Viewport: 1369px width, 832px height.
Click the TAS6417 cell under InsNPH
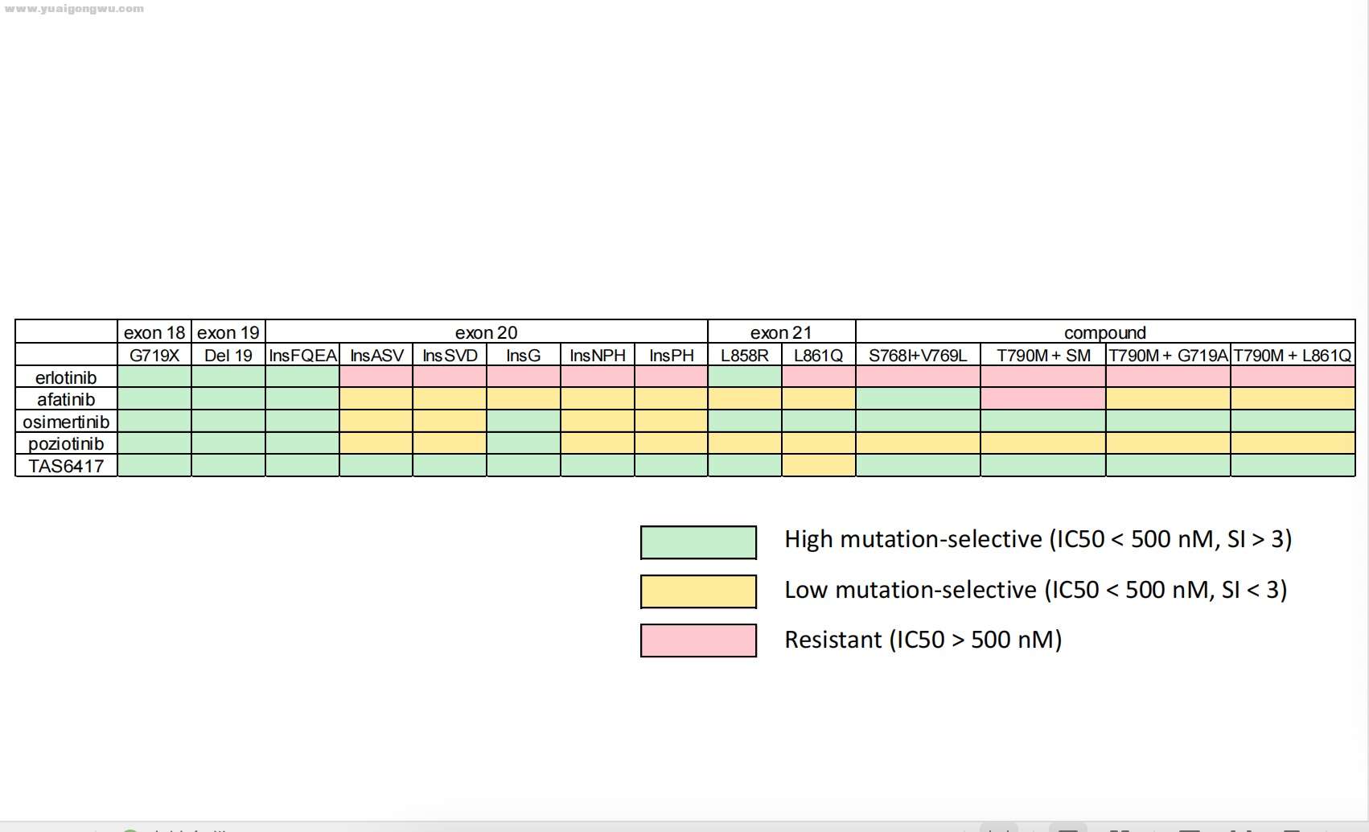(598, 466)
